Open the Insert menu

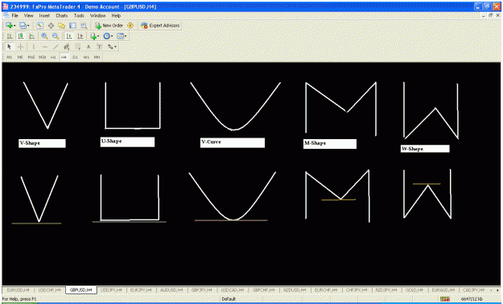click(44, 15)
